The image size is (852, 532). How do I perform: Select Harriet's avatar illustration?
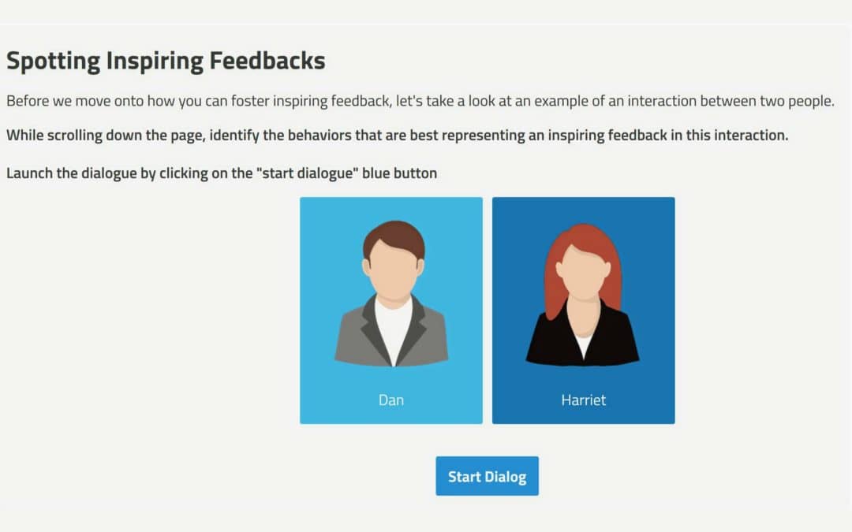tap(582, 295)
